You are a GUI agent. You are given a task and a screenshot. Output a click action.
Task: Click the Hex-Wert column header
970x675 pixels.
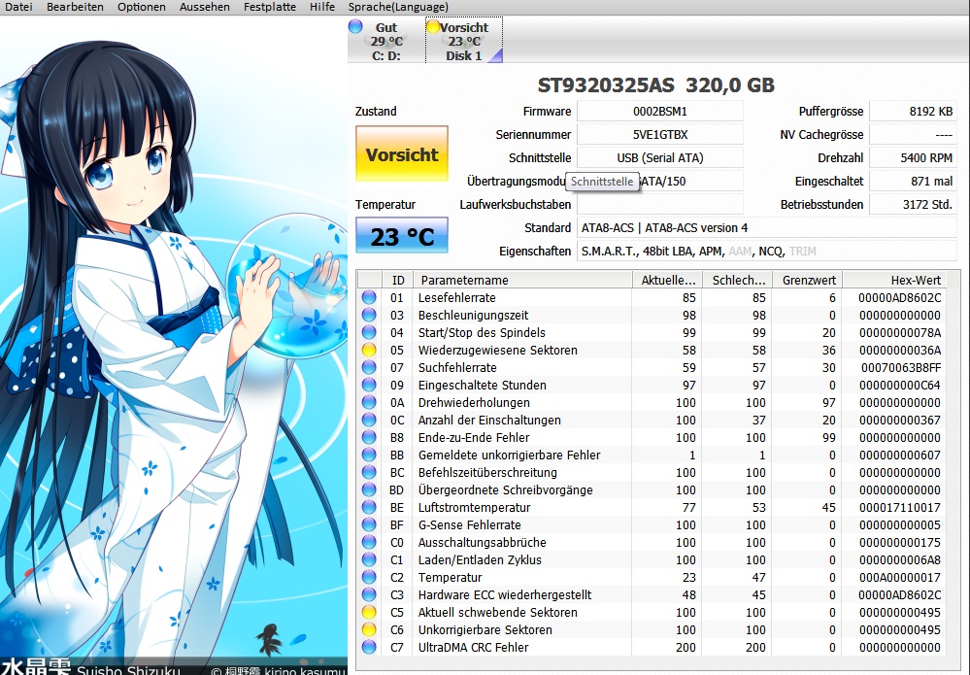(894, 280)
